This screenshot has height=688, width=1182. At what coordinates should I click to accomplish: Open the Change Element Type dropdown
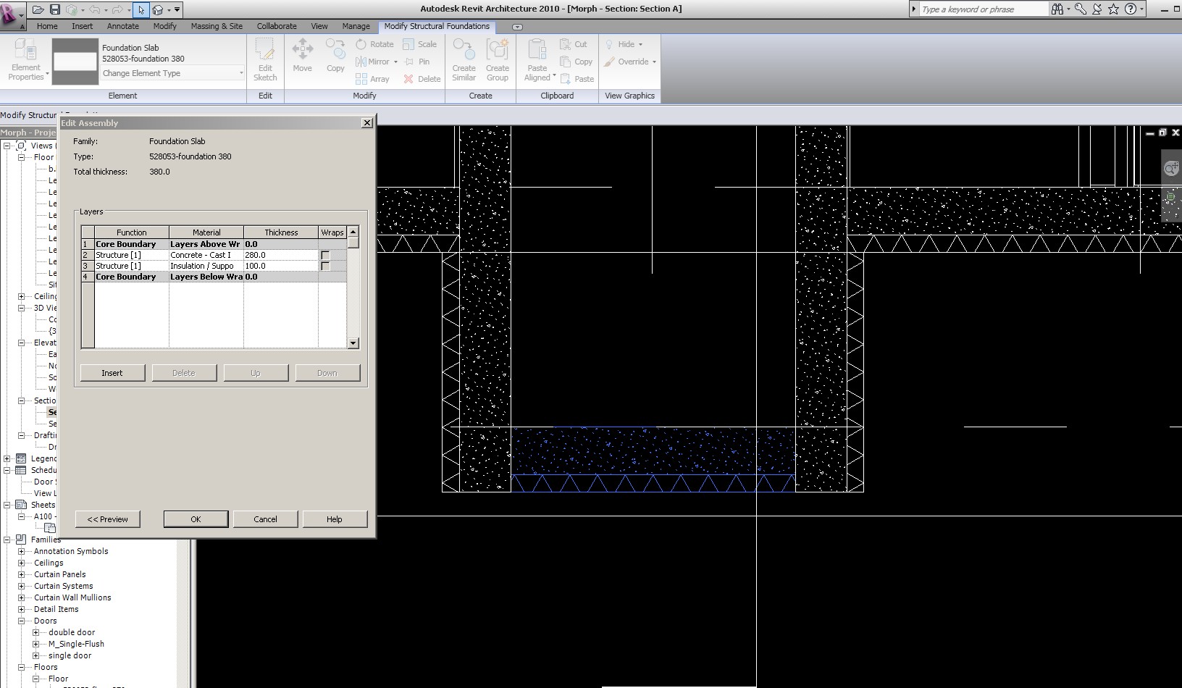click(172, 73)
